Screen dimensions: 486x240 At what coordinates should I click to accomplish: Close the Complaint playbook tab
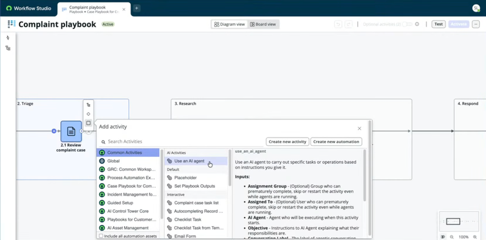pyautogui.click(x=124, y=9)
